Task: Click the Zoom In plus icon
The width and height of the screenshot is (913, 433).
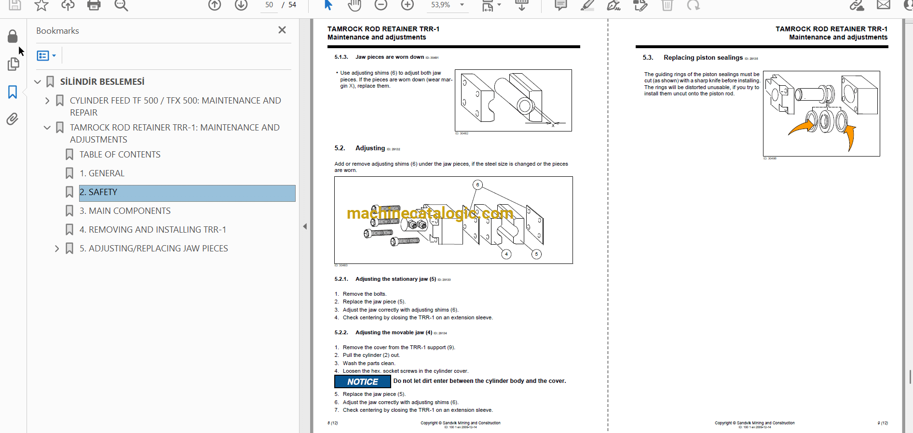Action: point(408,5)
